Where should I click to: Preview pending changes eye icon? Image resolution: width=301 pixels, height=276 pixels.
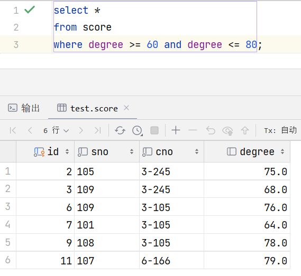(x=227, y=131)
